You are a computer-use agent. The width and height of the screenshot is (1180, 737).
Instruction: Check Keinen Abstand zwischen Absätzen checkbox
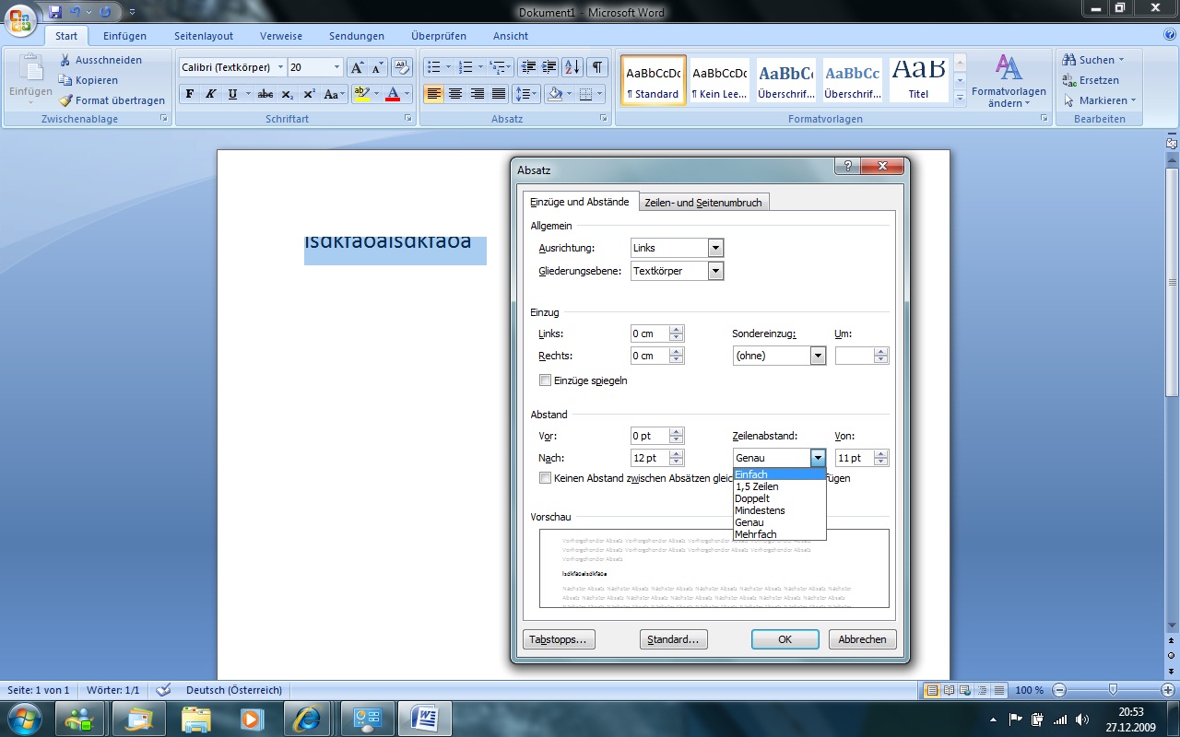pos(545,478)
